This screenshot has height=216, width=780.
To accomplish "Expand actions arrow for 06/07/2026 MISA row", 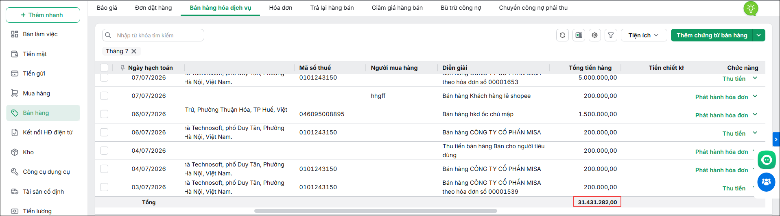I will (755, 133).
